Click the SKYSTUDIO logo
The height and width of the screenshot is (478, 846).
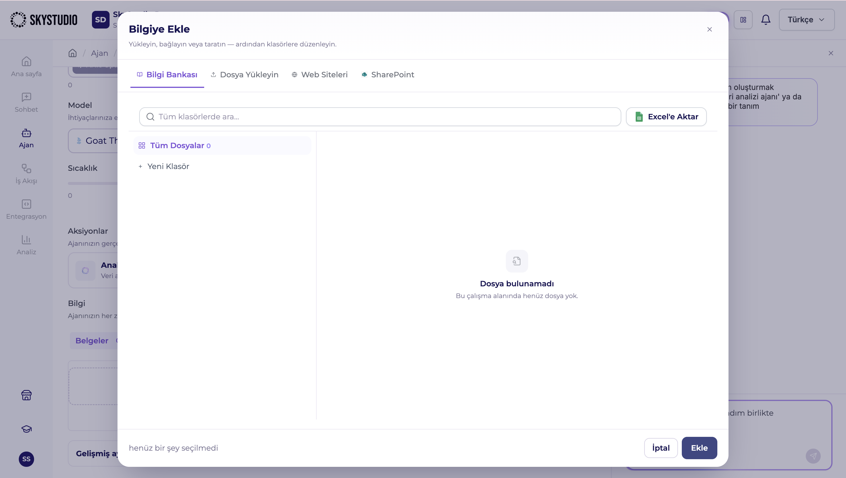coord(44,20)
